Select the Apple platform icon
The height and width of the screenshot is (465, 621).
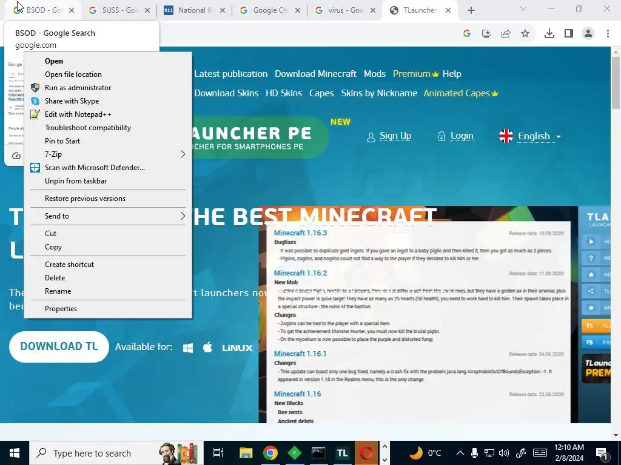[208, 348]
